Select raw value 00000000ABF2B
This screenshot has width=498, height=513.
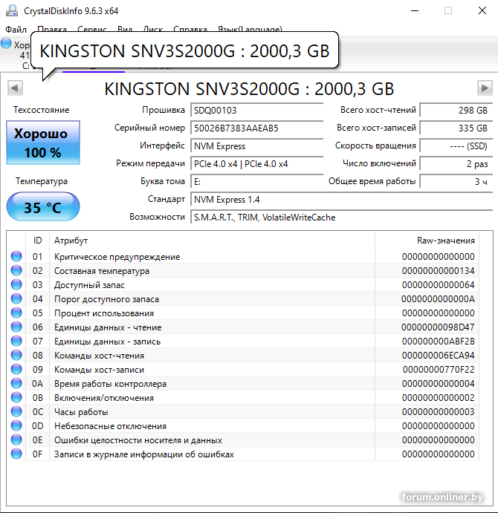point(438,341)
